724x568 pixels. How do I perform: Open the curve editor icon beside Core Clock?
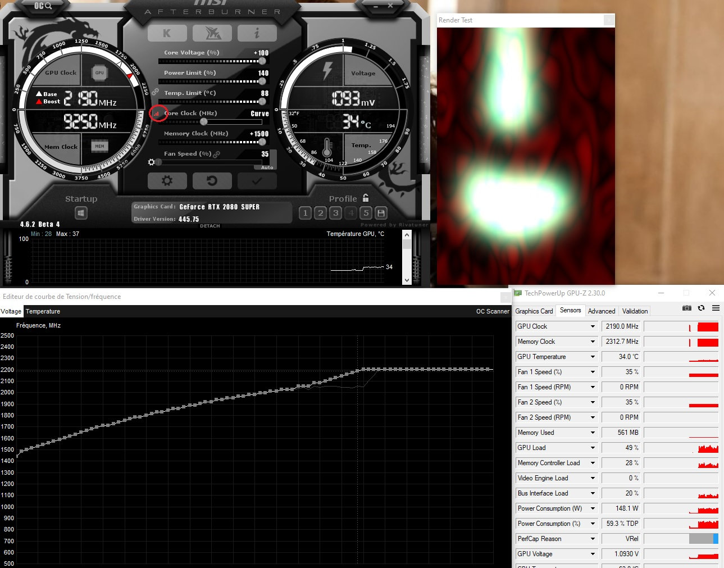[x=157, y=113]
